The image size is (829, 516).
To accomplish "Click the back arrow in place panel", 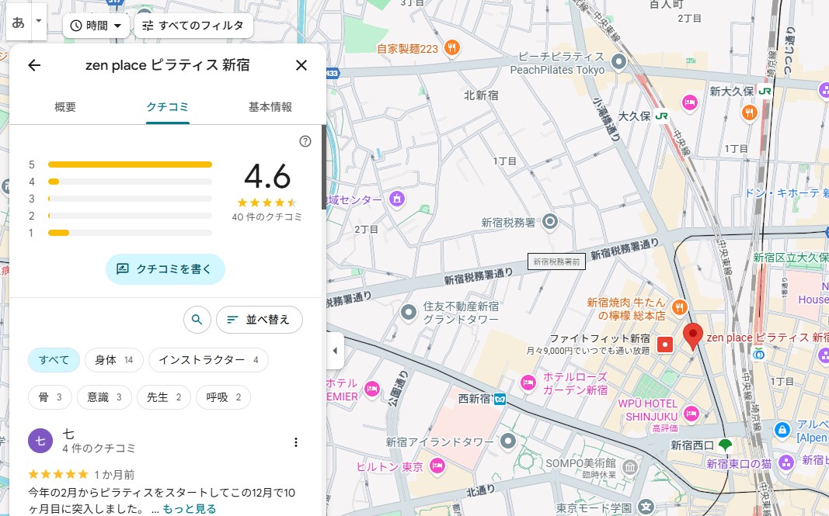I will click(34, 65).
